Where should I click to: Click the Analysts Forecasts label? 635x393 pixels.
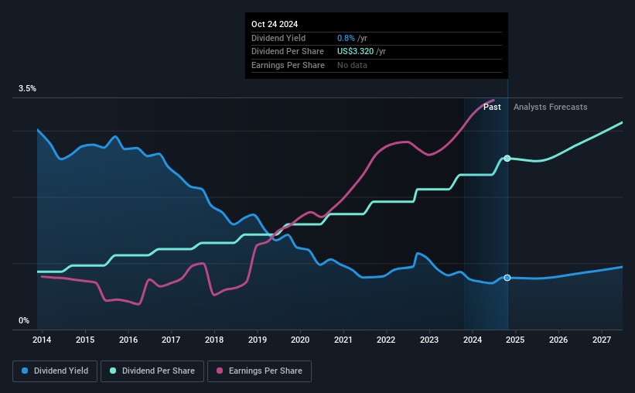click(551, 107)
